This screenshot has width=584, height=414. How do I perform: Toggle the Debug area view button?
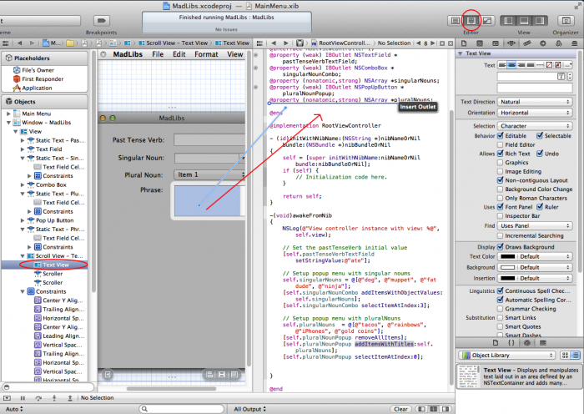pyautogui.click(x=524, y=21)
